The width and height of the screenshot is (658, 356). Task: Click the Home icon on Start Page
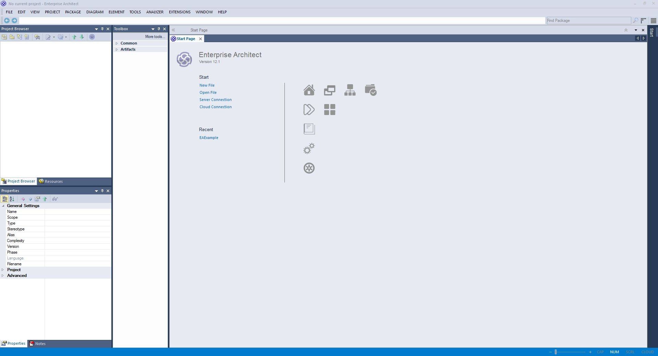[x=309, y=90]
